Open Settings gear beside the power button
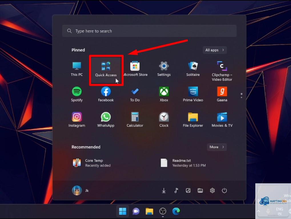The width and height of the screenshot is (291, 219). (212, 190)
